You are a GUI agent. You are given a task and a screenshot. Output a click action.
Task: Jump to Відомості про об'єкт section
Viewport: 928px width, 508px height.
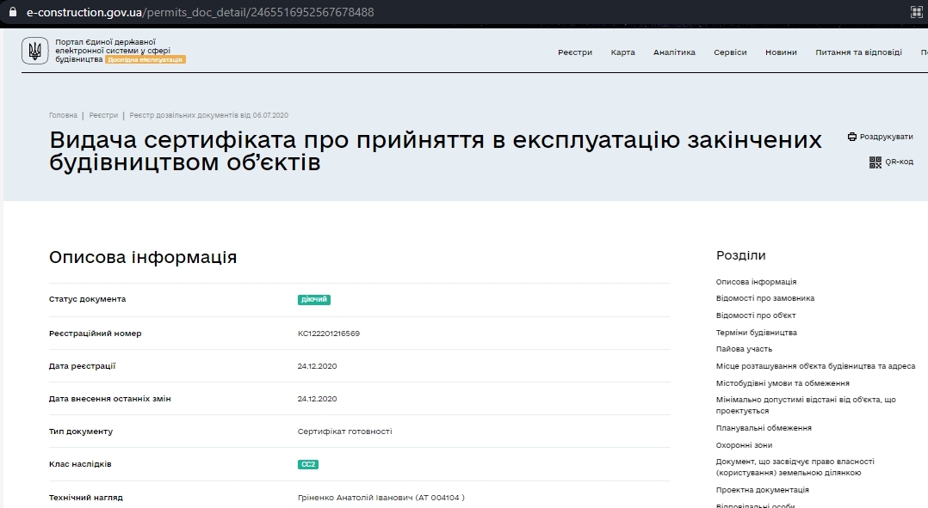(x=756, y=315)
